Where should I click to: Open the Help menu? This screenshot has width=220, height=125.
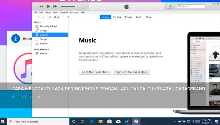click(83, 12)
